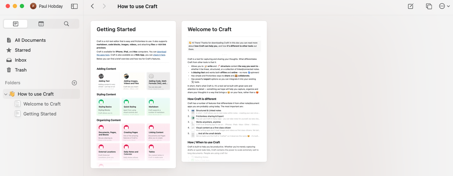Image resolution: width=453 pixels, height=176 pixels.
Task: Switch to the documents list tab
Action: (x=16, y=24)
